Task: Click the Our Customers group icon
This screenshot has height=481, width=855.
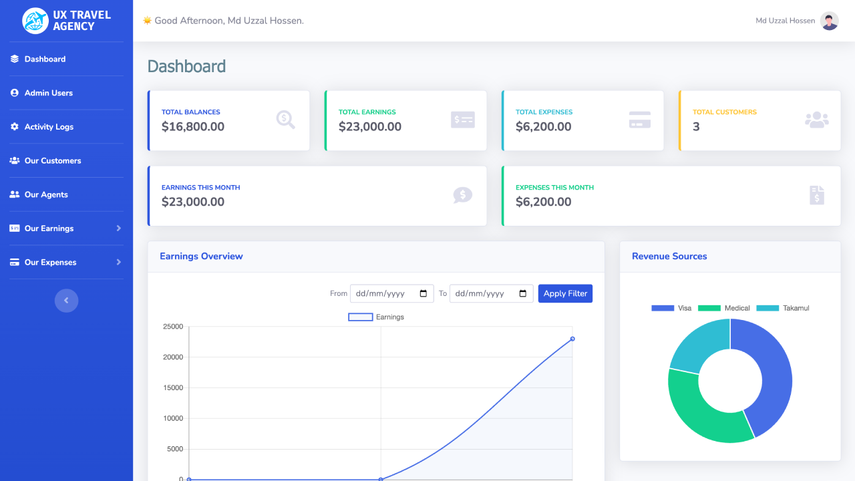Action: [13, 160]
